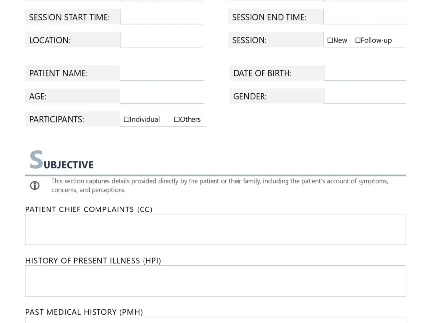This screenshot has height=323, width=431.
Task: Tick the Individual participants checkbox
Action: point(127,119)
